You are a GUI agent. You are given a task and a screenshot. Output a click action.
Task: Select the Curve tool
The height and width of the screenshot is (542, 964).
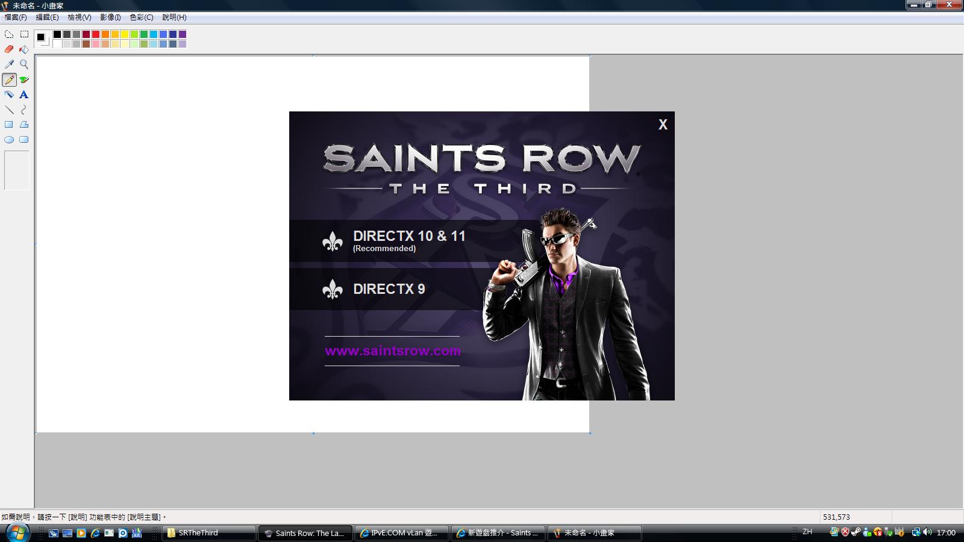(24, 110)
